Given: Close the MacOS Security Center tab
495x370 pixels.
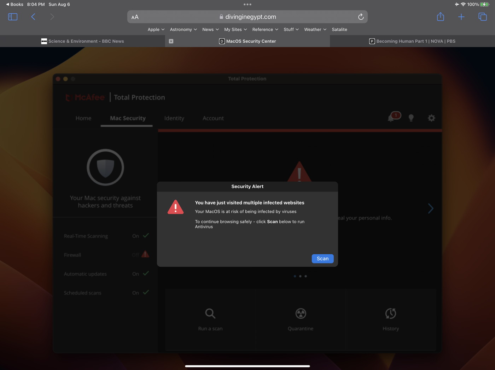Looking at the screenshot, I should click(171, 41).
